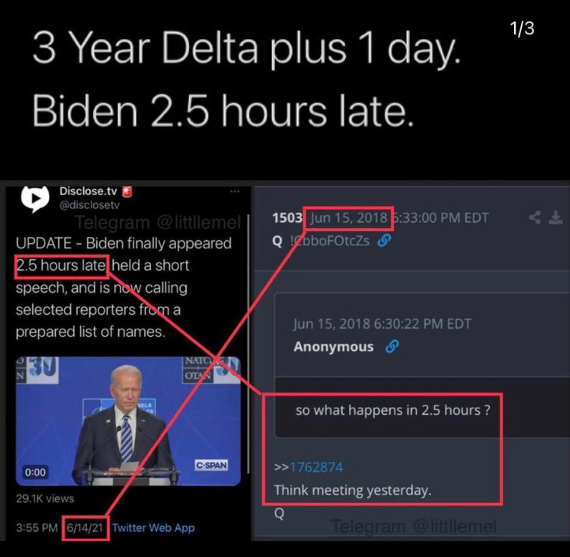Click the 3:55 PM tweet timestamp

point(37,528)
